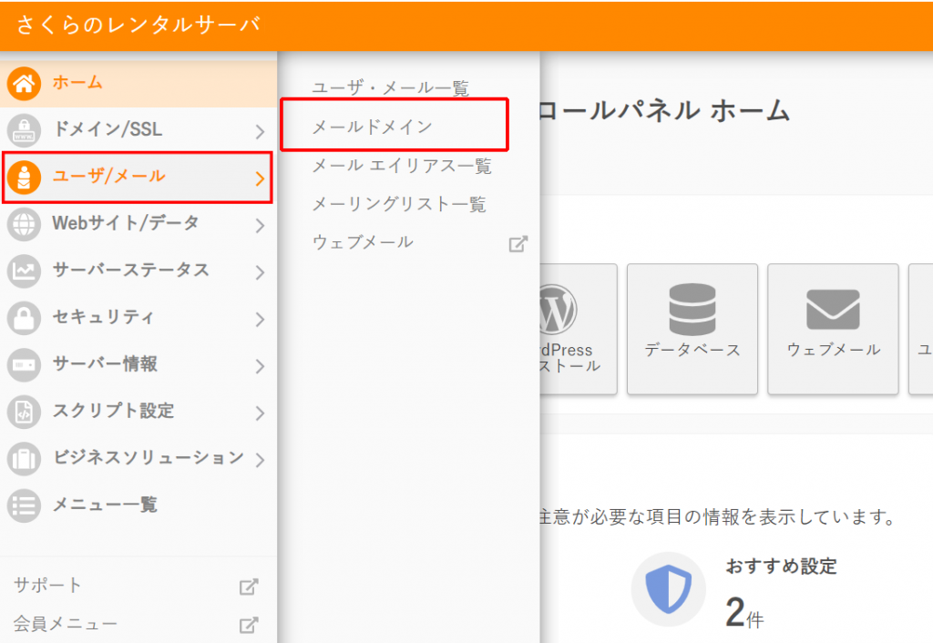
Task: Click the ビジネスソリューション briefcase icon
Action: coord(24,458)
